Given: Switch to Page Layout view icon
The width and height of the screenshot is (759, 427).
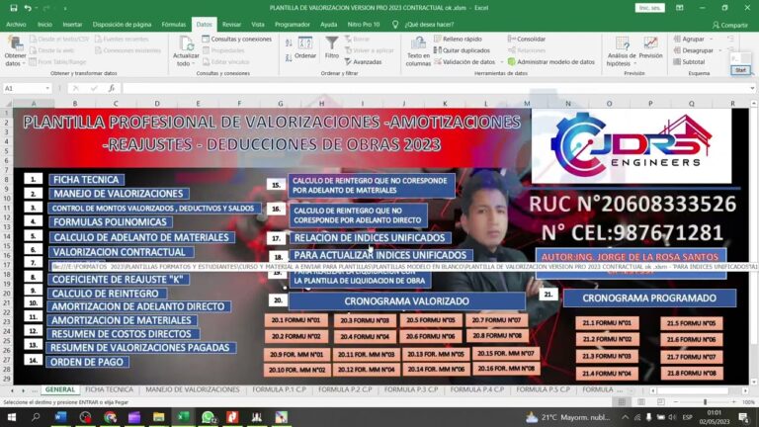Looking at the screenshot, I should tap(640, 402).
